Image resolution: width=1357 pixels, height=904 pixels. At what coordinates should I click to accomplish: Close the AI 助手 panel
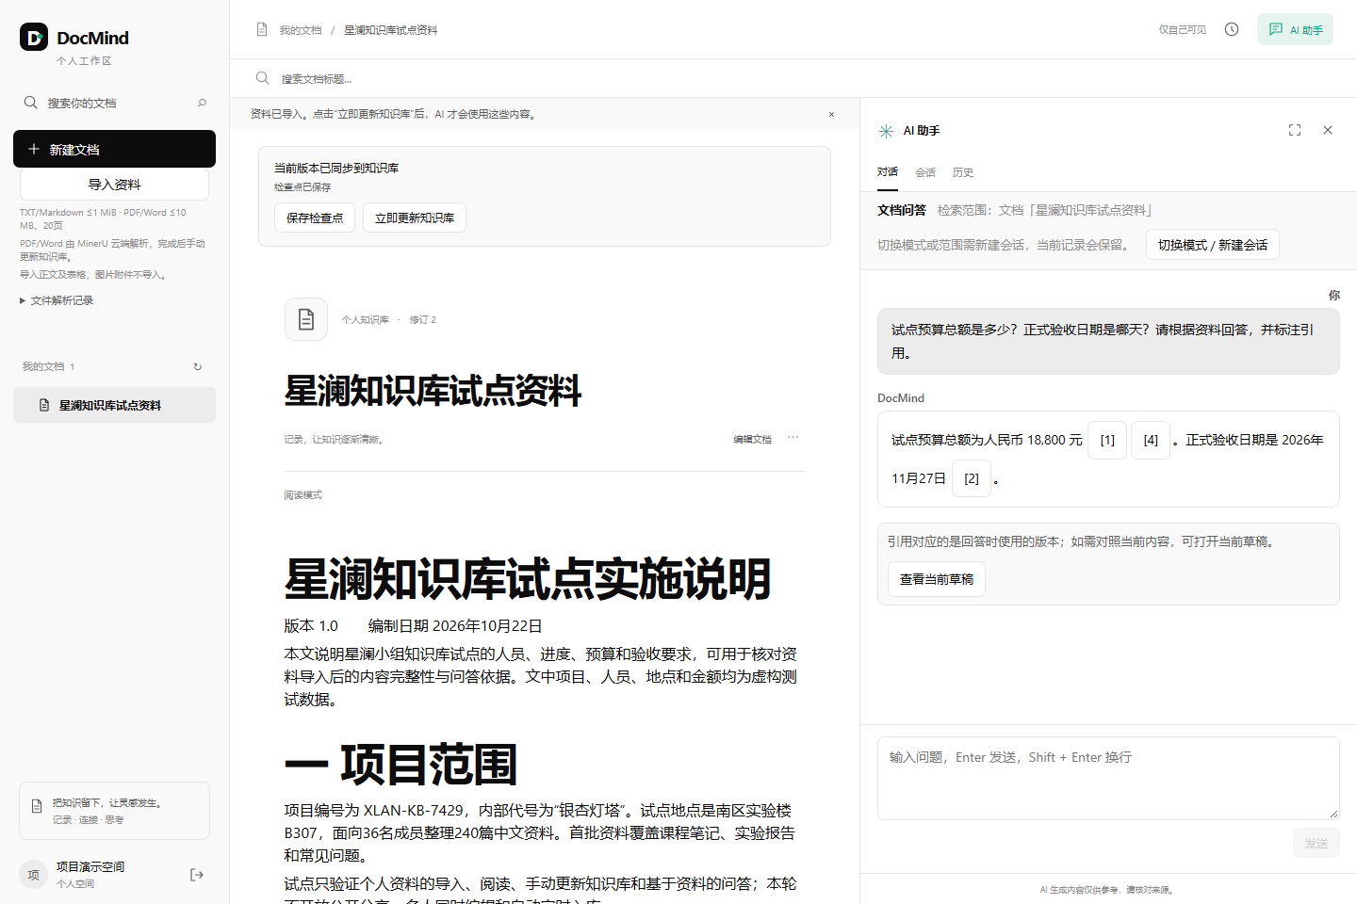tap(1328, 130)
